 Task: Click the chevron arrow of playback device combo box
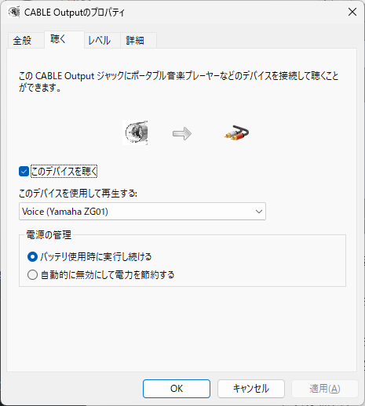pyautogui.click(x=259, y=212)
